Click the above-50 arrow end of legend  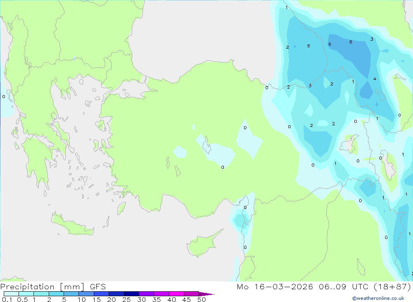click(x=206, y=294)
